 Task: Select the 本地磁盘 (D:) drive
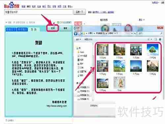[83, 91]
